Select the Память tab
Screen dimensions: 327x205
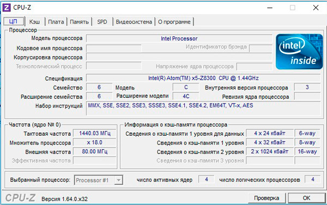coord(79,22)
